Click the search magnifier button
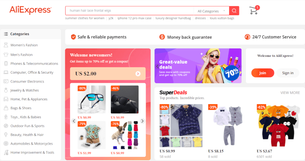The height and width of the screenshot is (161, 305). coord(234,11)
